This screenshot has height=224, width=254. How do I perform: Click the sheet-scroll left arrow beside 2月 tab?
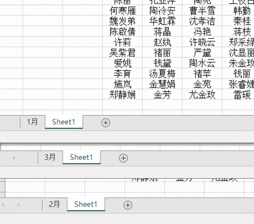coord(3,205)
